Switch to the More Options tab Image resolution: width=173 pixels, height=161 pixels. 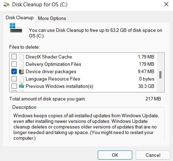point(52,19)
